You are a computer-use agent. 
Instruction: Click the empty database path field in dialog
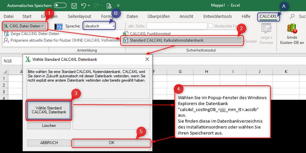coord(112,115)
